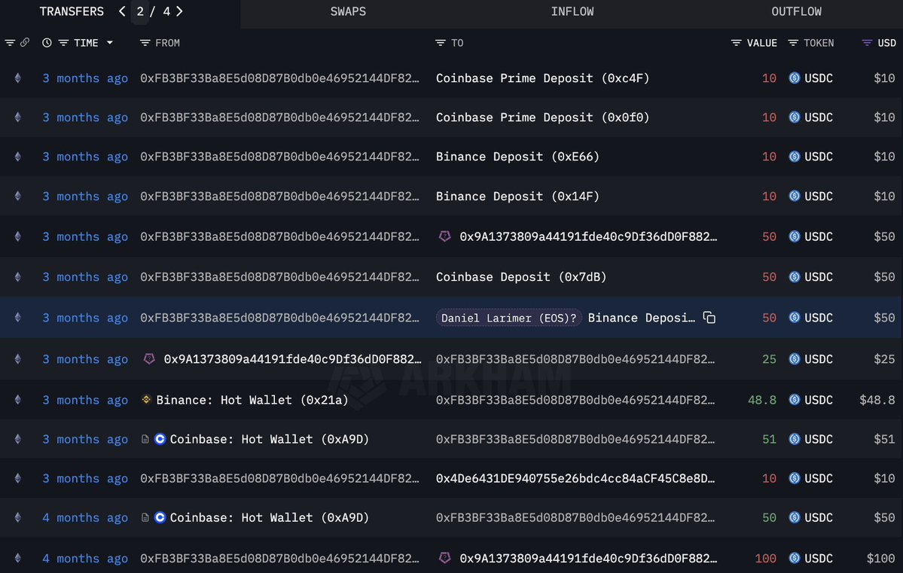Click USDC token in Coinbase Prime (0xc4F) row
The width and height of the screenshot is (903, 573).
pos(811,78)
